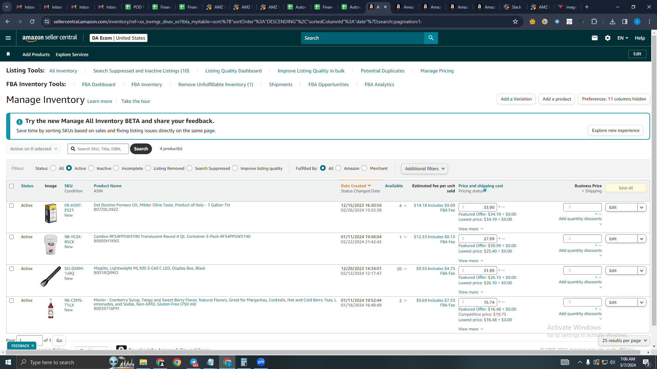
Task: Close the FEEDBACK tab
Action: pos(33,346)
